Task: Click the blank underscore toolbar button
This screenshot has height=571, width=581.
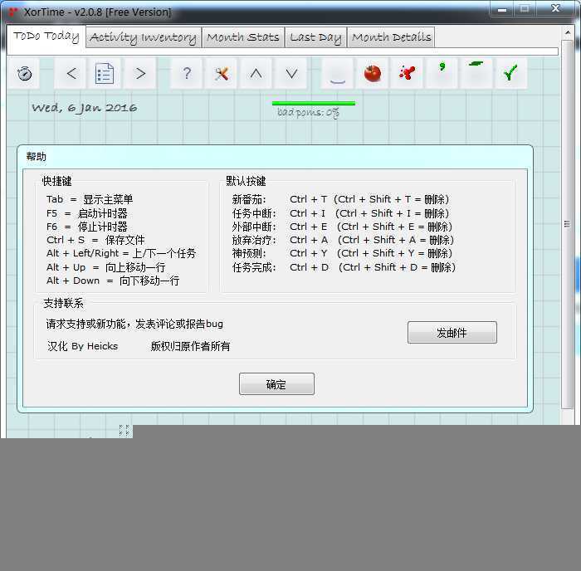Action: point(338,74)
